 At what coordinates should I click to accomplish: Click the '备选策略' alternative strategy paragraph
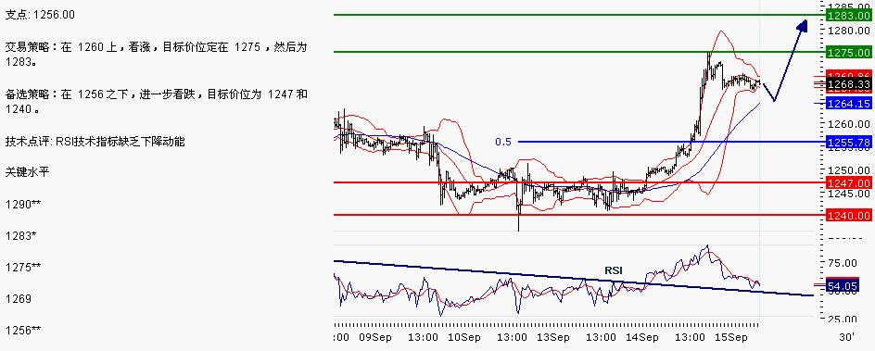click(x=157, y=102)
